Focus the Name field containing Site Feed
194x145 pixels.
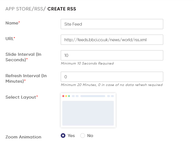pyautogui.click(x=112, y=24)
